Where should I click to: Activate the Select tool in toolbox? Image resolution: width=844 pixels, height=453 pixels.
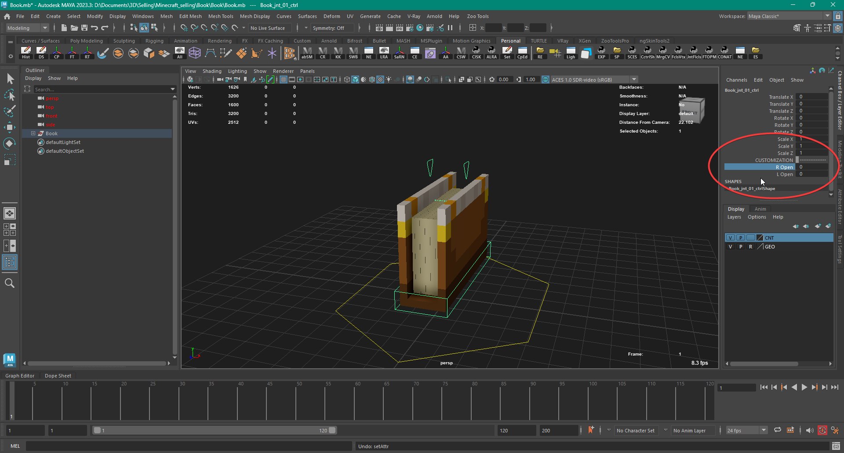pyautogui.click(x=10, y=79)
